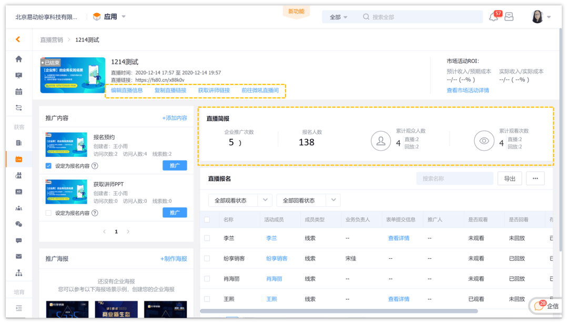Check 设定为报名内容 under 获取讲师PPT

[49, 212]
